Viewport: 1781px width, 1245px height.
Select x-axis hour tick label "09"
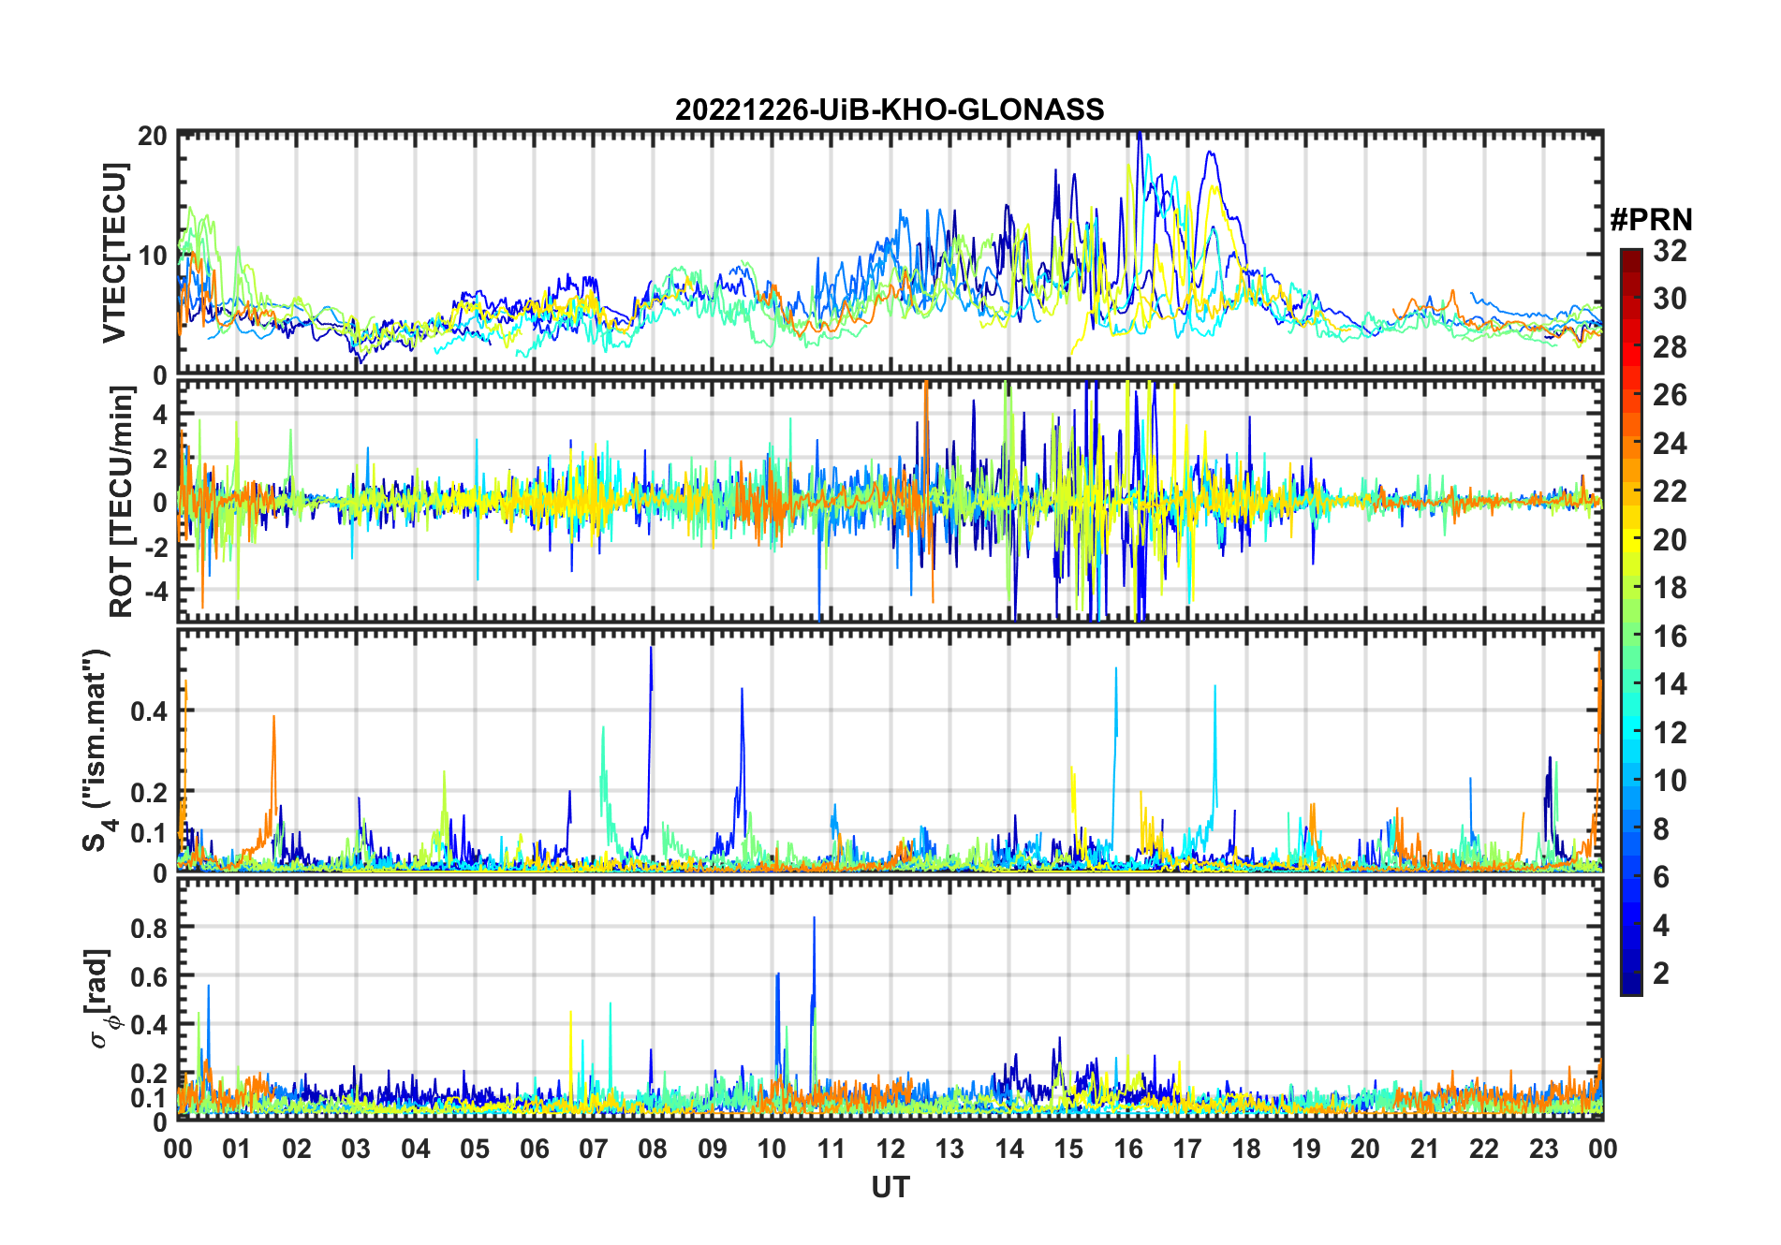713,1150
